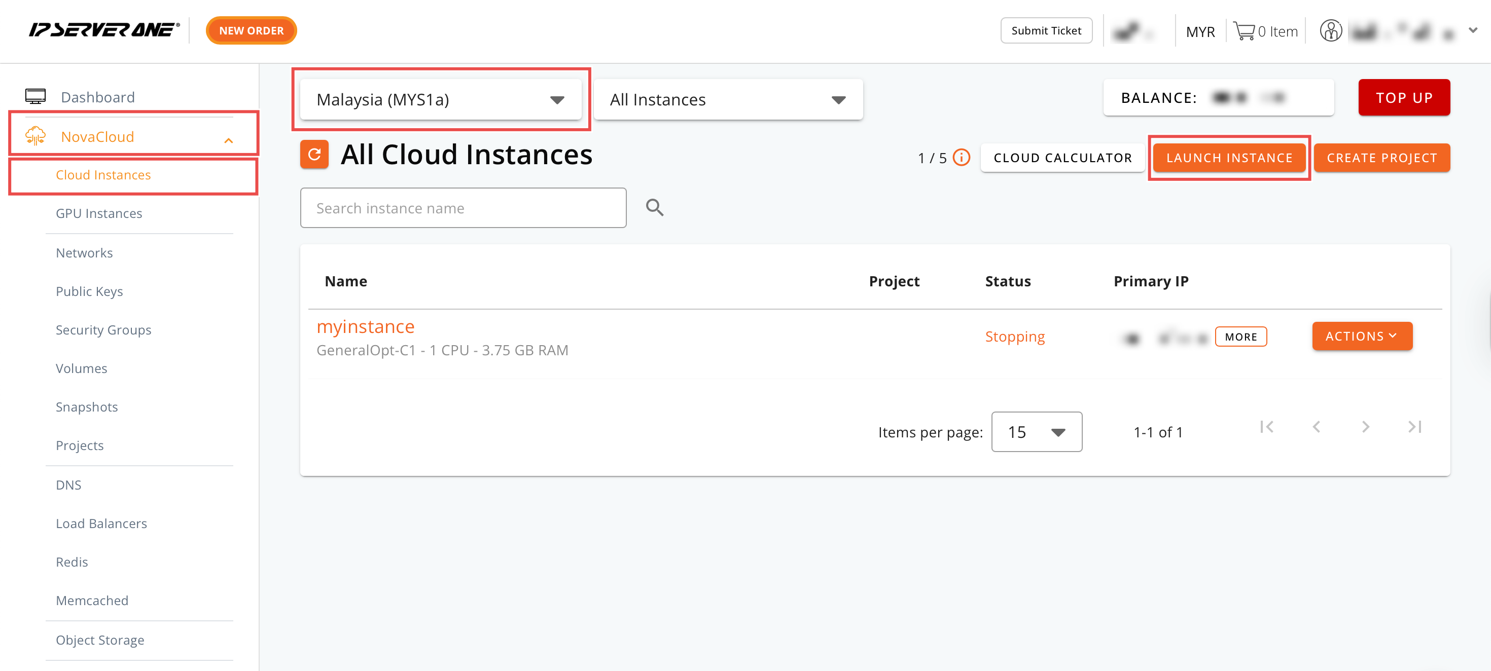
Task: Open Security Groups in the sidebar
Action: coord(103,330)
